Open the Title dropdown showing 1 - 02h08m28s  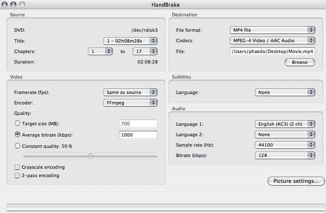pos(130,41)
